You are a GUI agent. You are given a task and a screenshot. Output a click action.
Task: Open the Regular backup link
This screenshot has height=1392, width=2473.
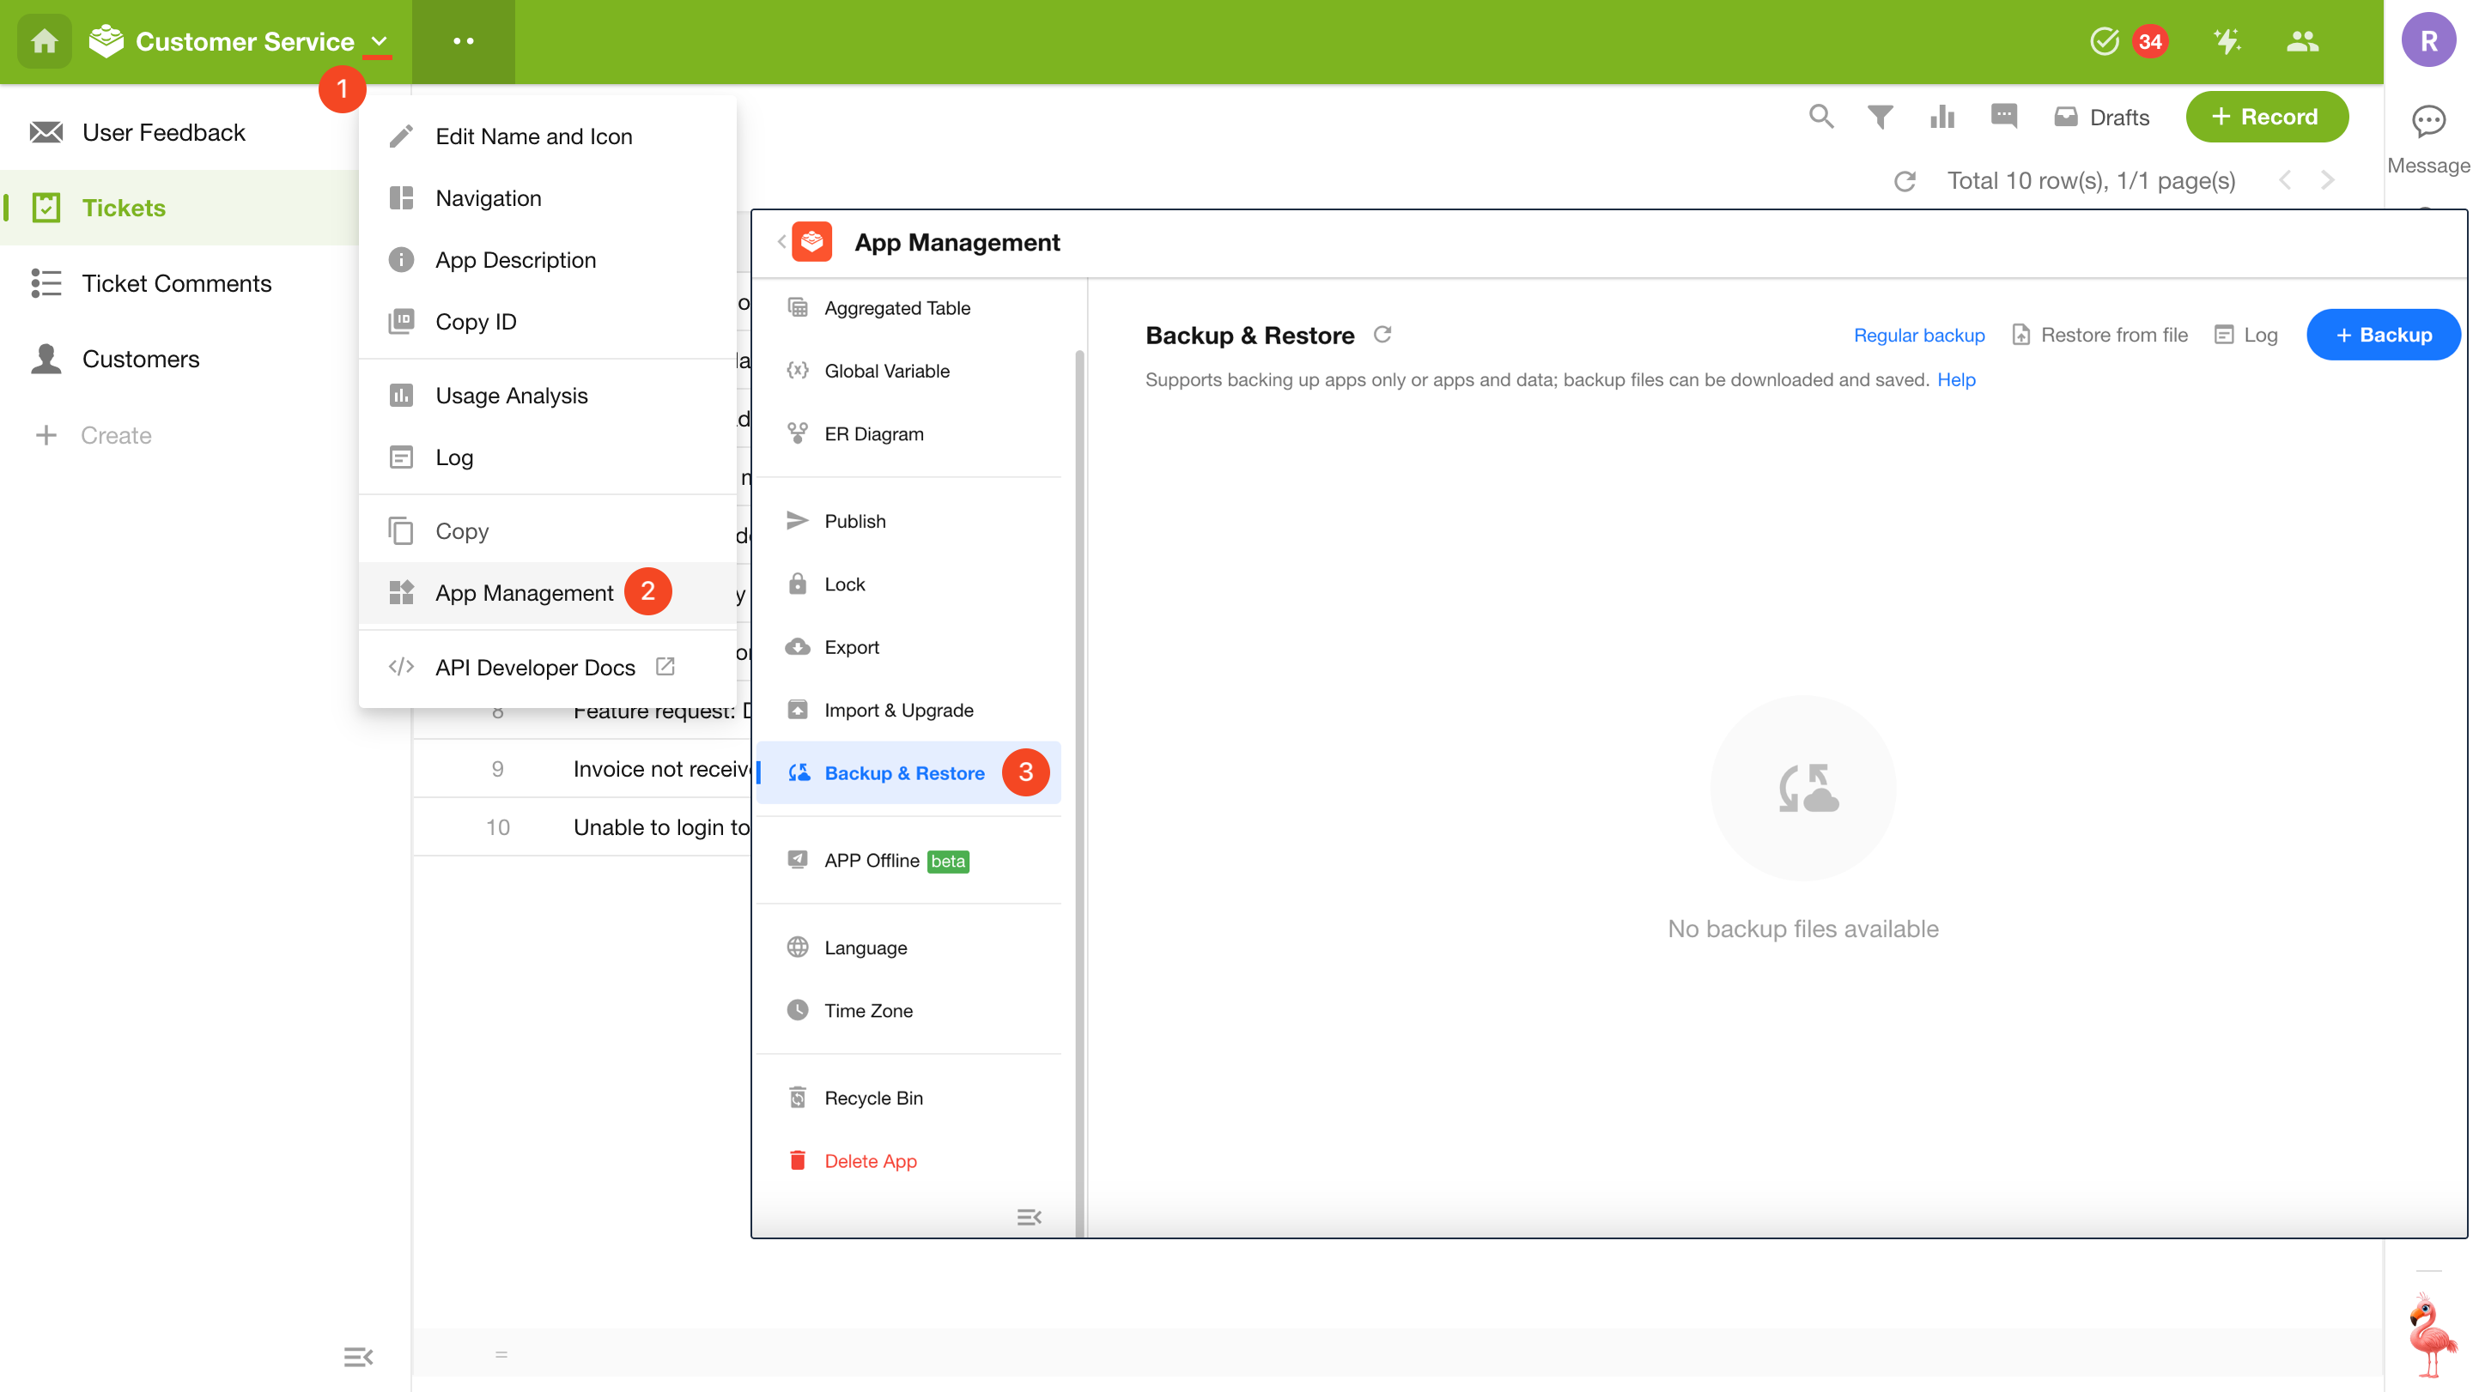point(1918,335)
